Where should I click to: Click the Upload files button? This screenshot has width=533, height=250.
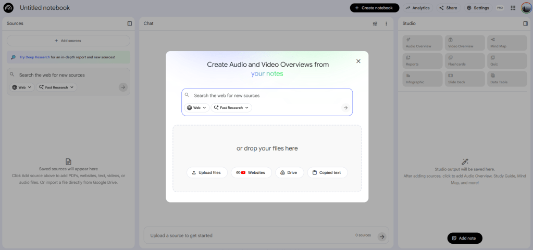[207, 172]
